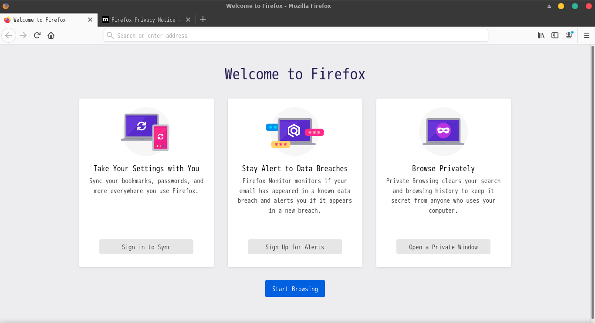Click the private mask laptop illustration
Screen dimensions: 595x323
[x=443, y=132]
